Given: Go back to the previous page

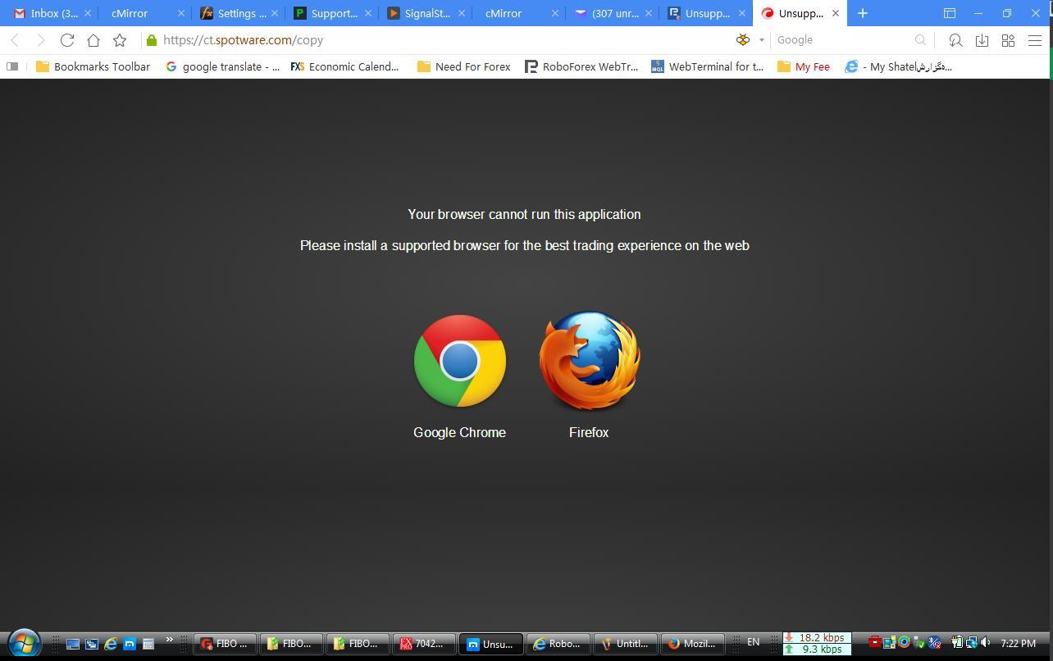Looking at the screenshot, I should (15, 40).
